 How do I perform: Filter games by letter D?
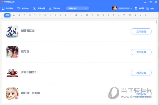pos(30,15)
